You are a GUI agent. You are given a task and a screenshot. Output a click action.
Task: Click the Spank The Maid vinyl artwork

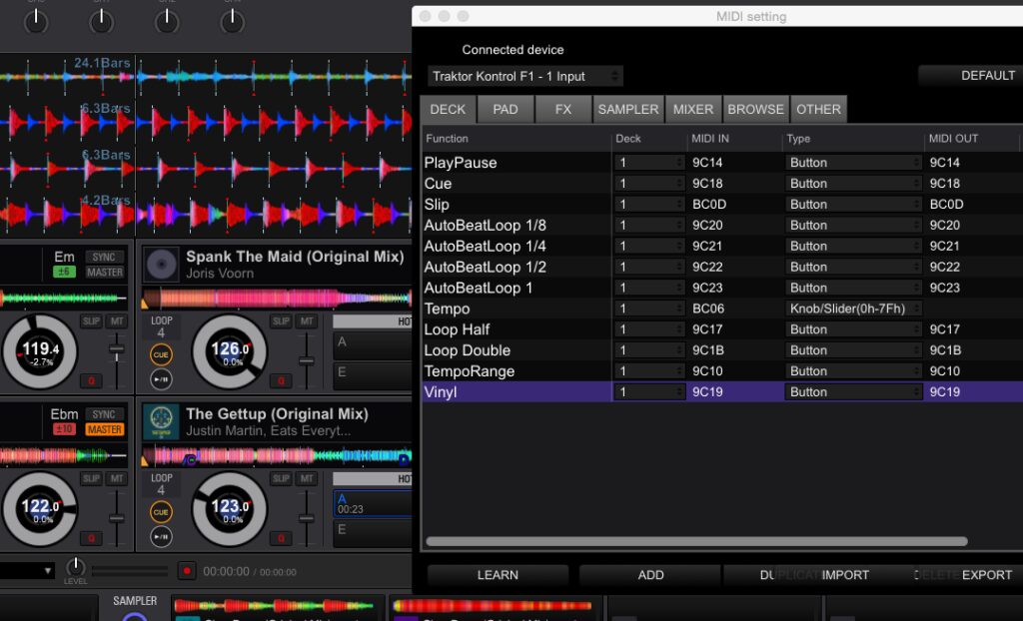click(161, 265)
